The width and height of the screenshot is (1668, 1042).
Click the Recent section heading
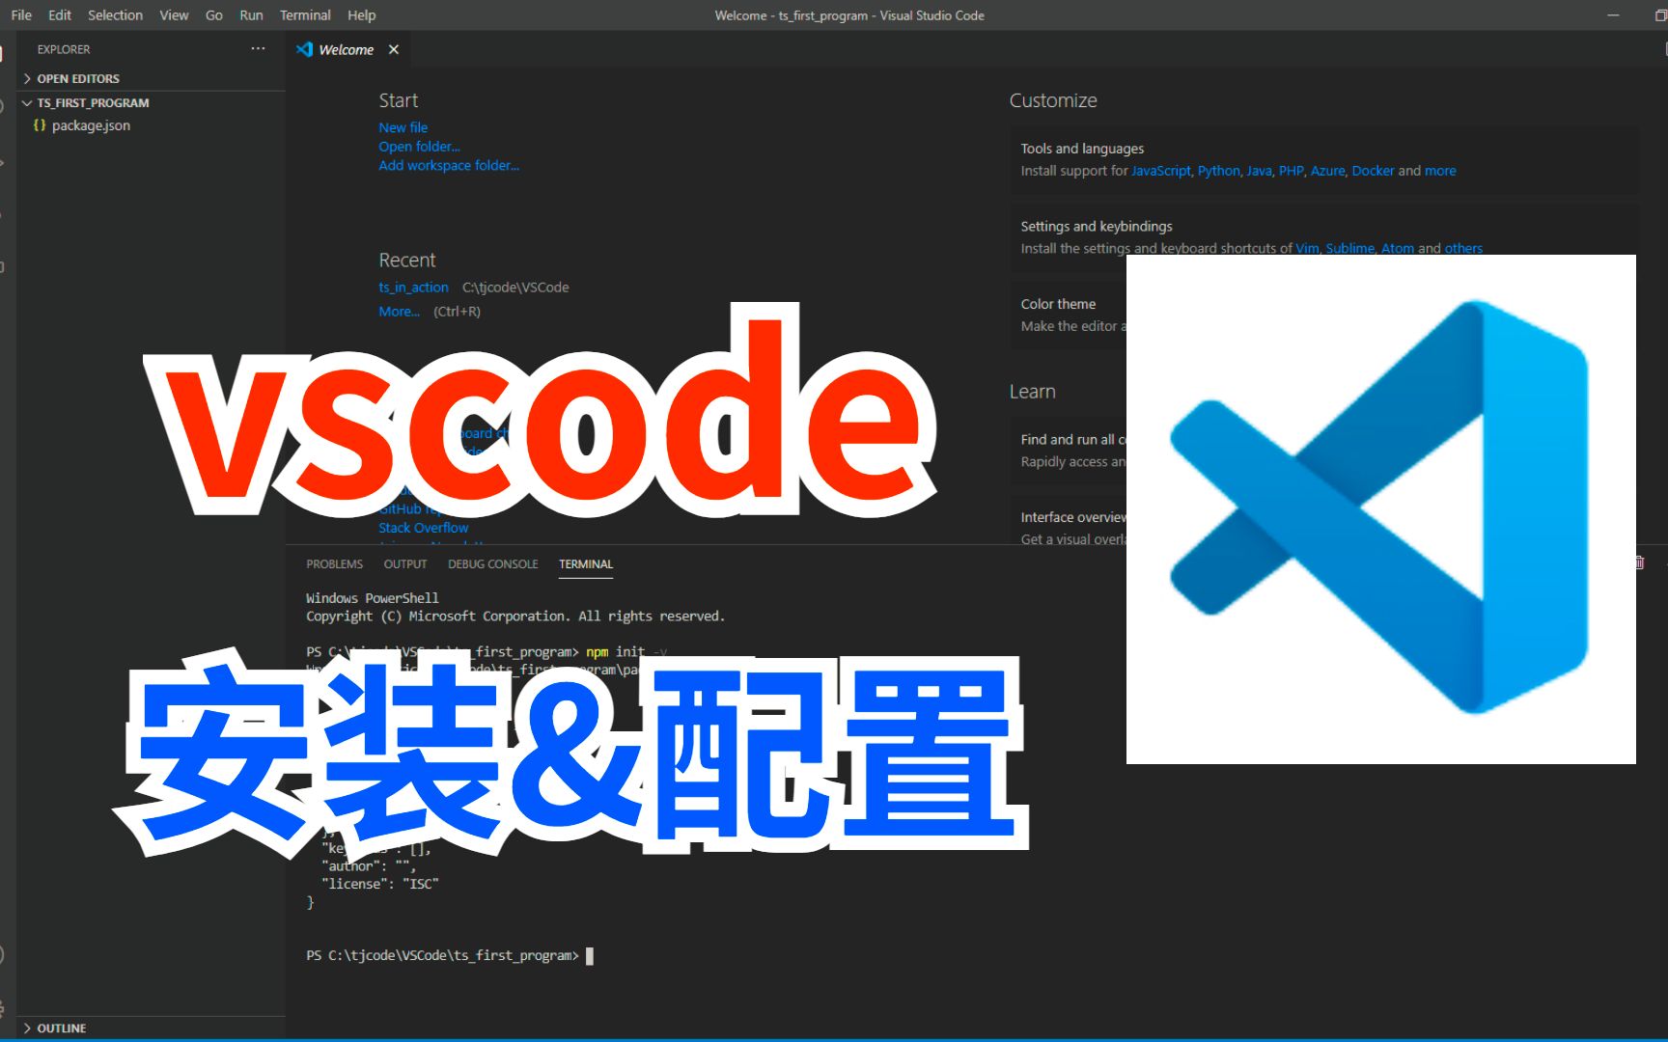coord(406,260)
